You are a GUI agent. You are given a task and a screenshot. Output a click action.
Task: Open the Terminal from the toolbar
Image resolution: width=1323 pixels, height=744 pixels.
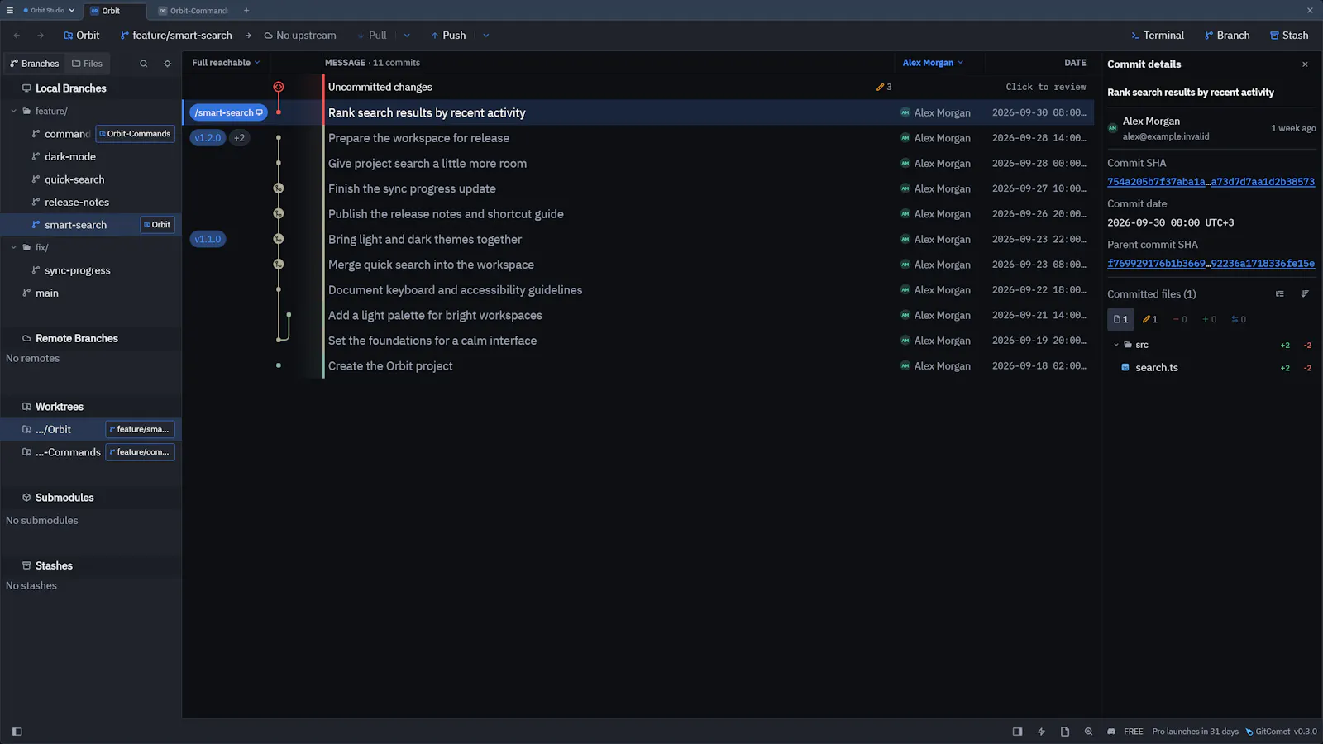tap(1157, 36)
